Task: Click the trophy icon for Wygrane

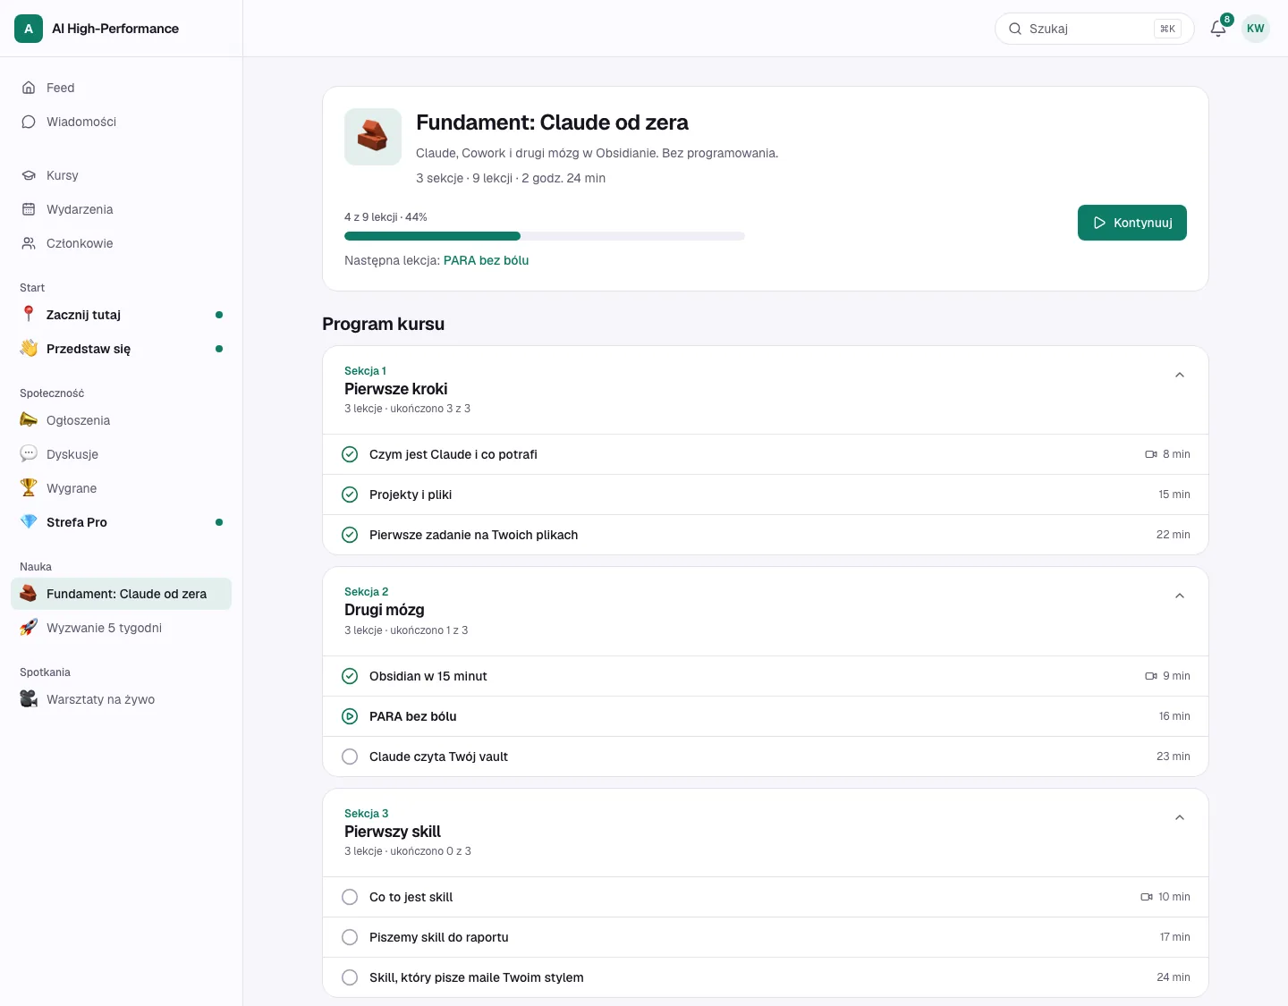Action: [29, 487]
